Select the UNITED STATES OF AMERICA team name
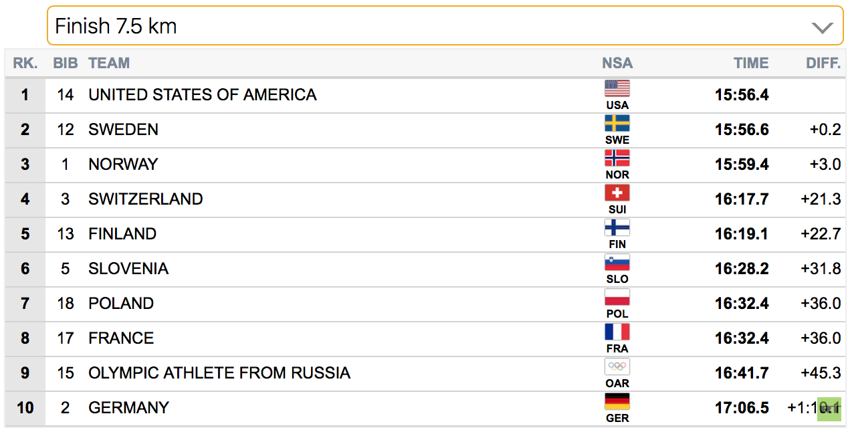The image size is (848, 428). pyautogui.click(x=203, y=95)
